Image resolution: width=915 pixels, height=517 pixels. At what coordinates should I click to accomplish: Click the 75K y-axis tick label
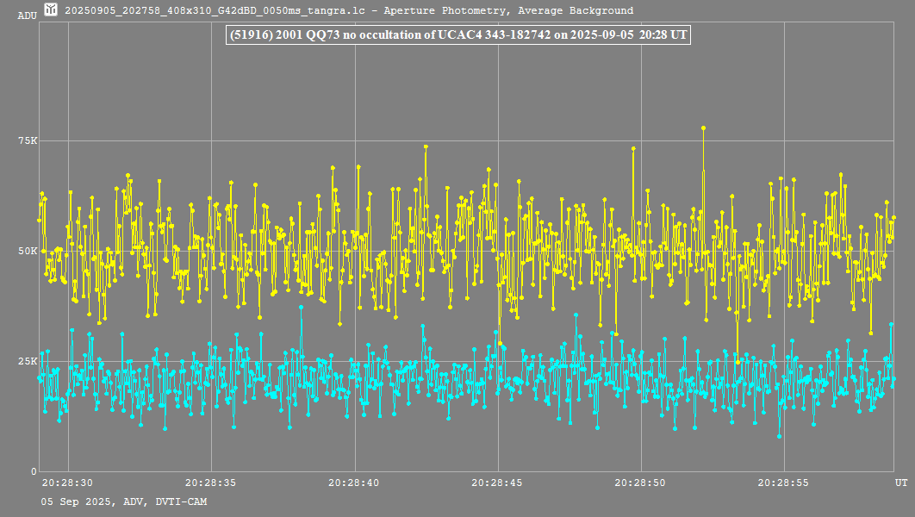[28, 140]
